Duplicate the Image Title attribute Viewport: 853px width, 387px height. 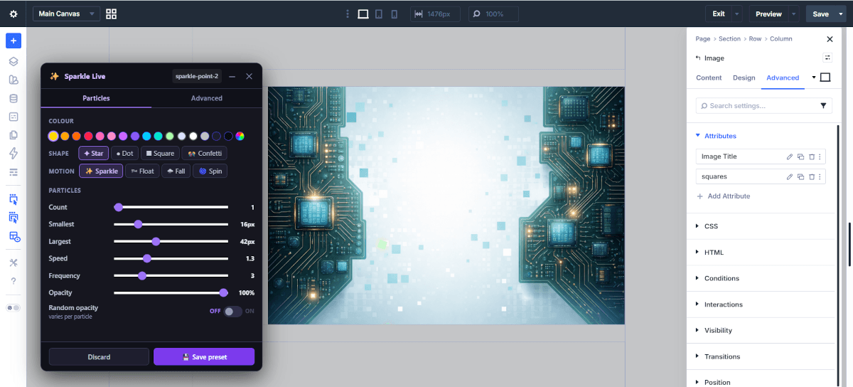[800, 157]
